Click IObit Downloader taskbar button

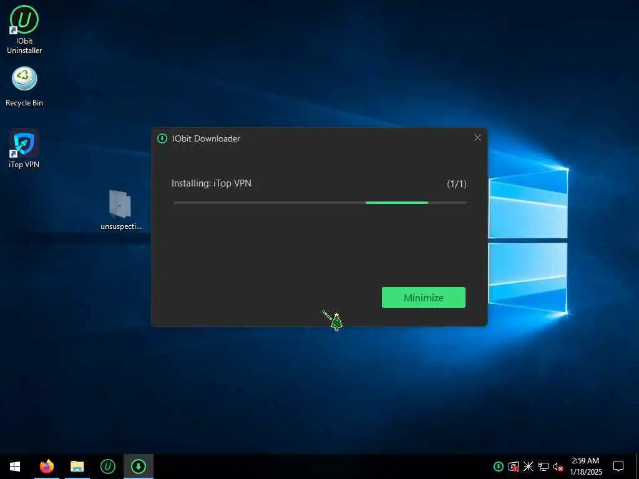point(139,467)
